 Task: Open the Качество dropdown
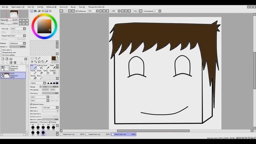pyautogui.click(x=50, y=108)
